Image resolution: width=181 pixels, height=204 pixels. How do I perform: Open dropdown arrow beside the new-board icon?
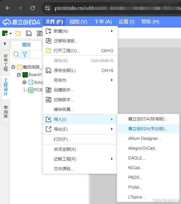(11, 33)
